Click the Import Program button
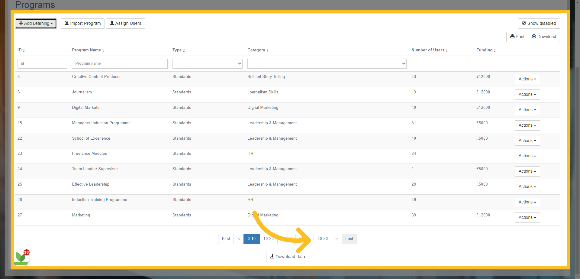Screen dimensions: 580x279 click(x=83, y=24)
